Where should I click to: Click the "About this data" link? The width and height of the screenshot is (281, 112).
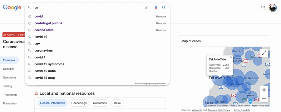(242, 110)
